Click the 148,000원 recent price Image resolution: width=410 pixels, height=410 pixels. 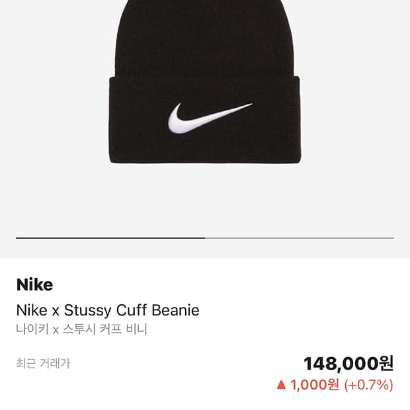pos(348,363)
